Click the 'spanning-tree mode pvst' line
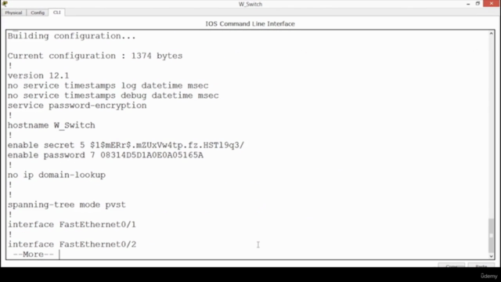This screenshot has height=282, width=501. pos(67,204)
